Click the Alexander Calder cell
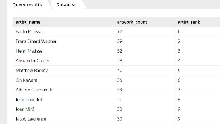The image size is (220, 124). click(x=32, y=61)
